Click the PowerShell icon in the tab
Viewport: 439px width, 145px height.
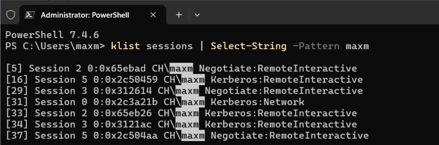[x=30, y=15]
